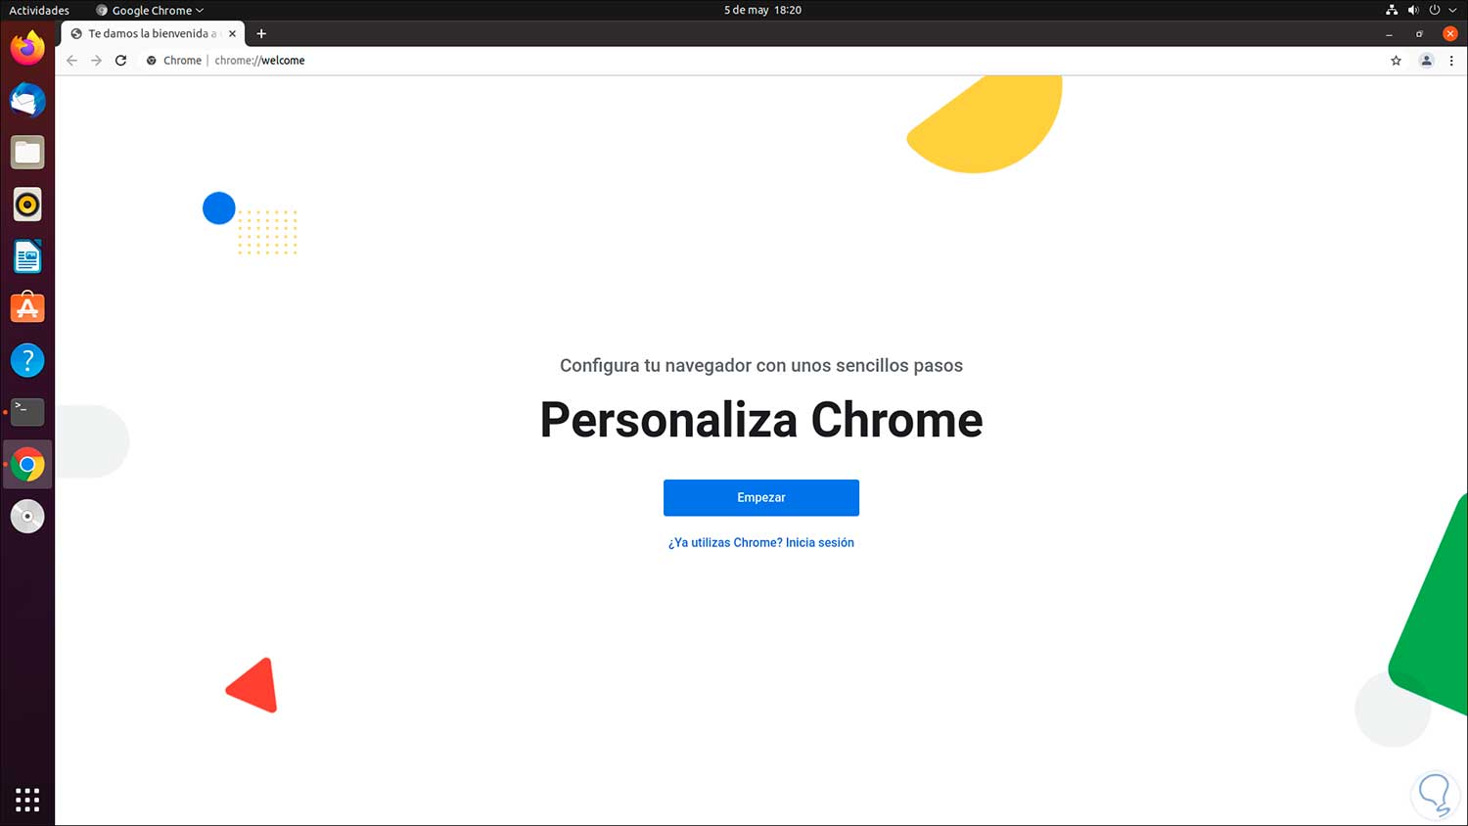Image resolution: width=1468 pixels, height=826 pixels.
Task: Open the date and time panel
Action: click(762, 10)
